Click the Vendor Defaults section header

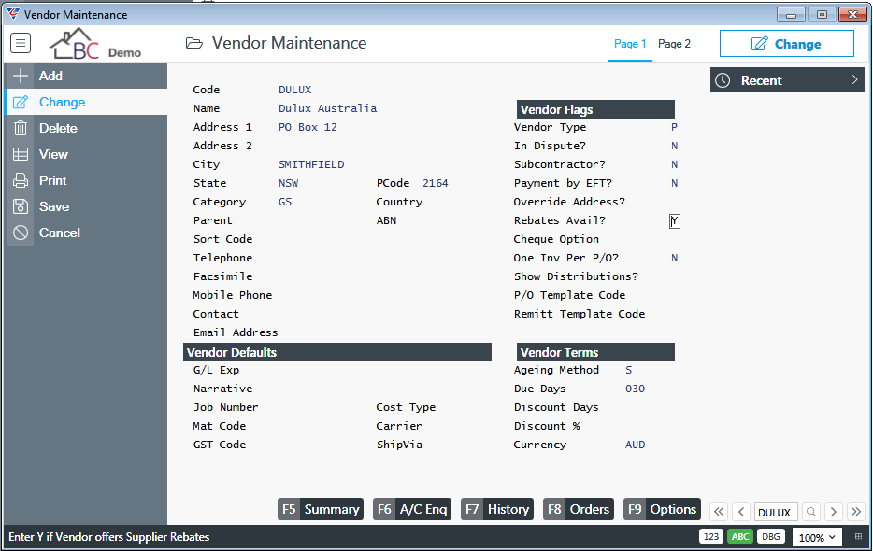[x=337, y=352]
